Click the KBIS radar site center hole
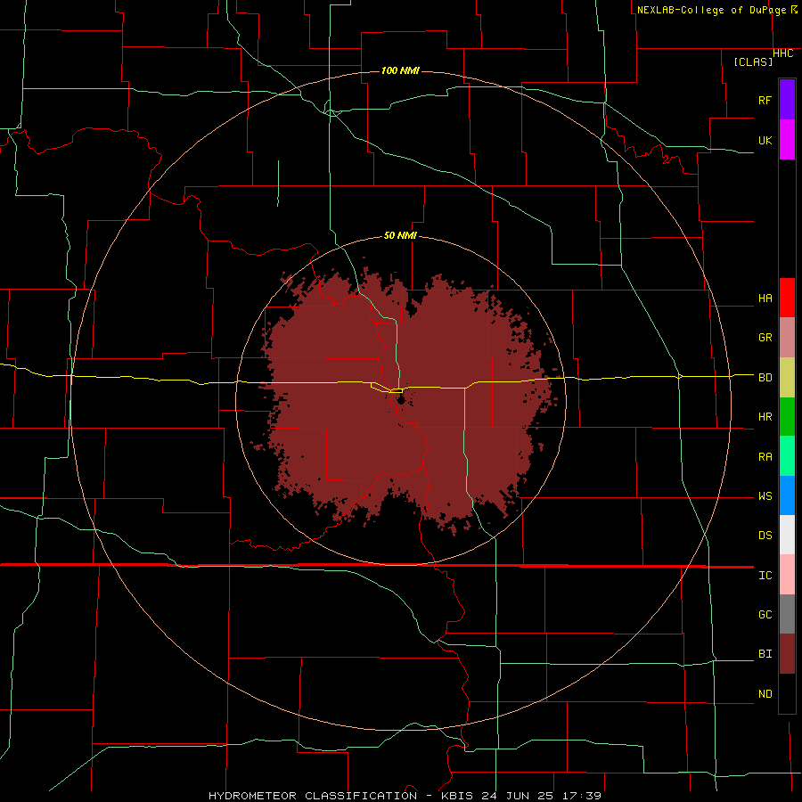802x802 pixels. [x=400, y=398]
